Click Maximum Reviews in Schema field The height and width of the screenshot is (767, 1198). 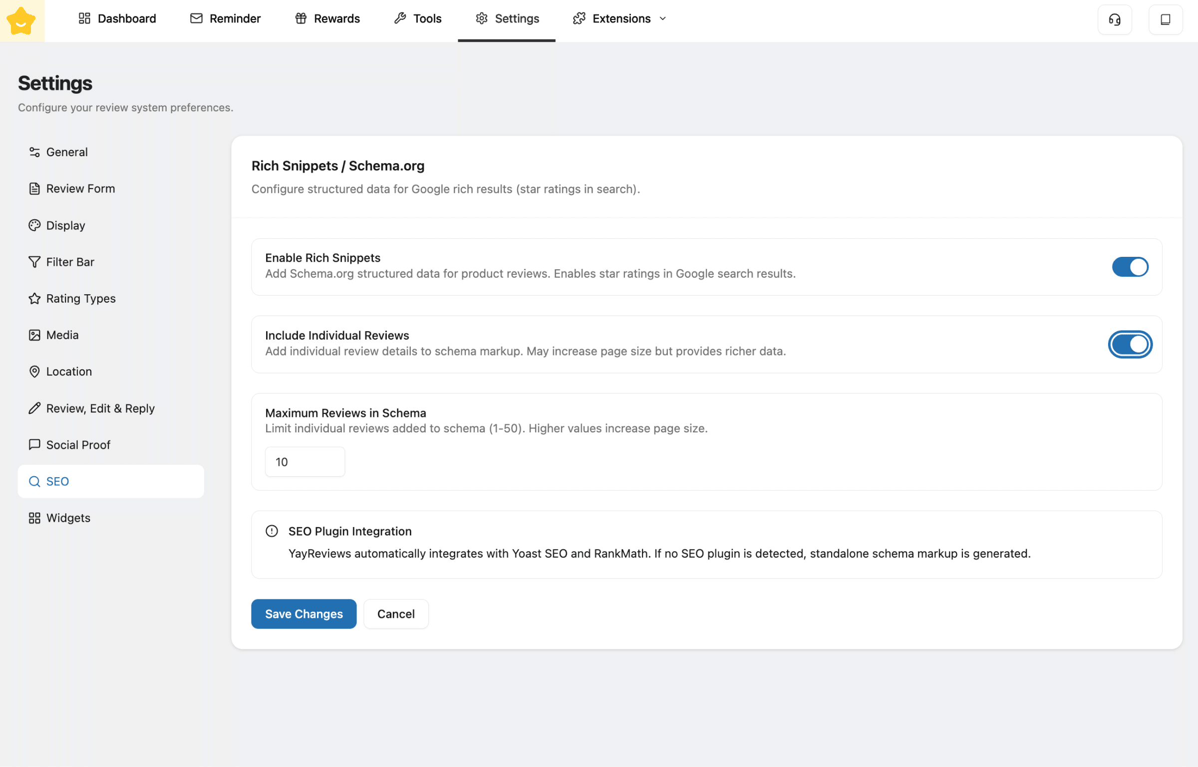click(304, 462)
